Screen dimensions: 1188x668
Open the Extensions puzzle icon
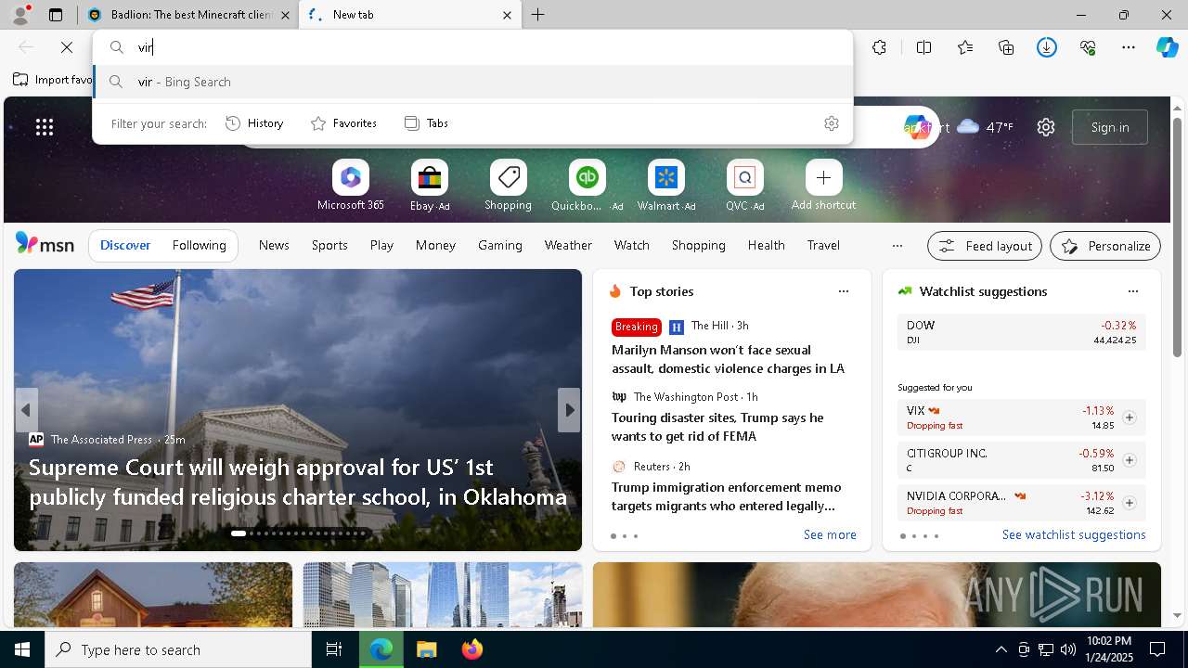pyautogui.click(x=880, y=47)
